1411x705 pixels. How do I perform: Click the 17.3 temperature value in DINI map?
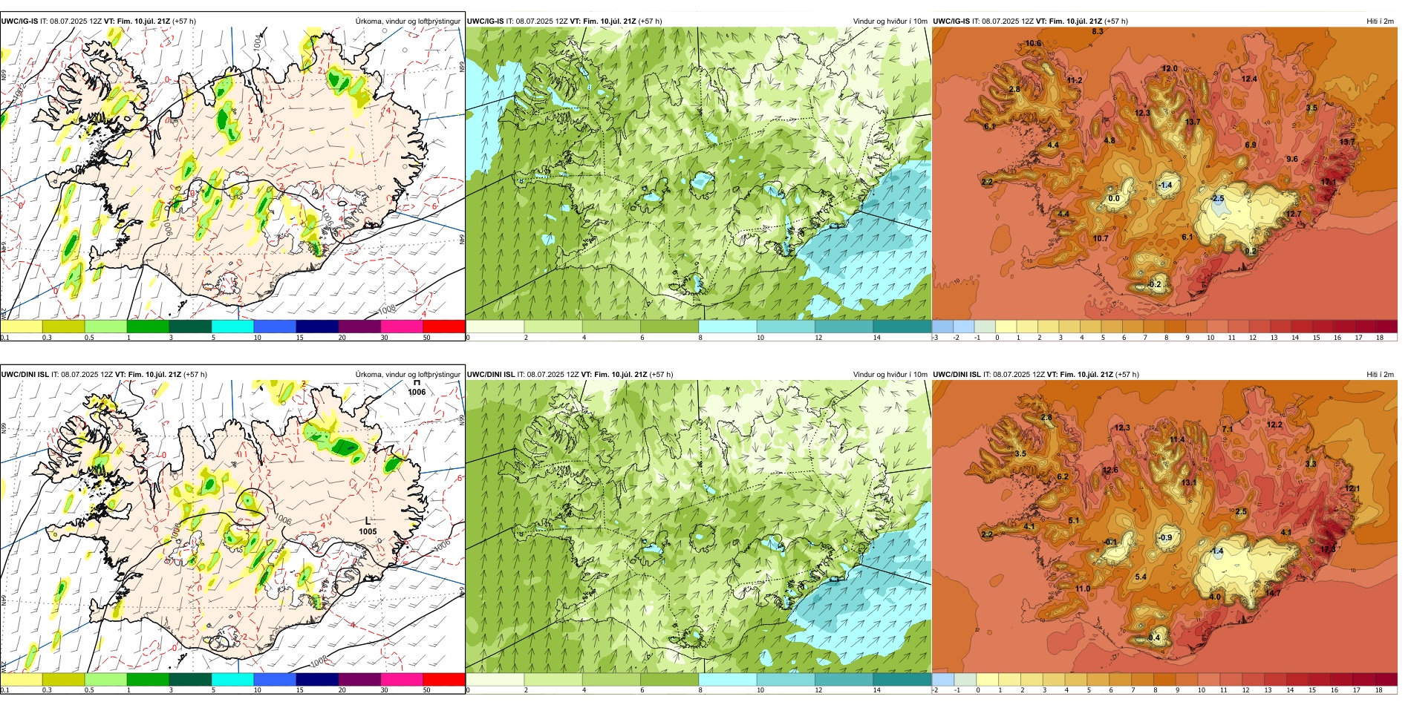pos(1329,549)
